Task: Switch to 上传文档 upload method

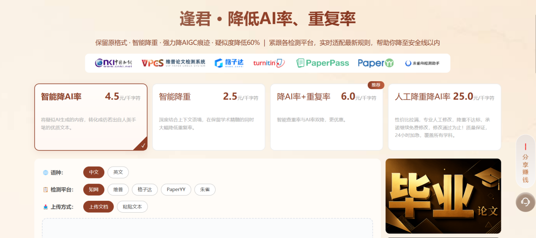Action: pyautogui.click(x=98, y=207)
